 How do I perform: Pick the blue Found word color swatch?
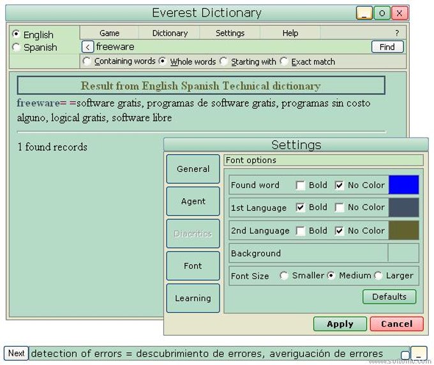403,185
